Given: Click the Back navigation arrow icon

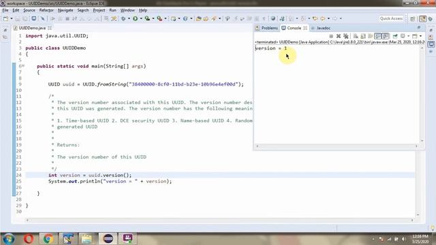Looking at the screenshot, I should click(323, 18).
